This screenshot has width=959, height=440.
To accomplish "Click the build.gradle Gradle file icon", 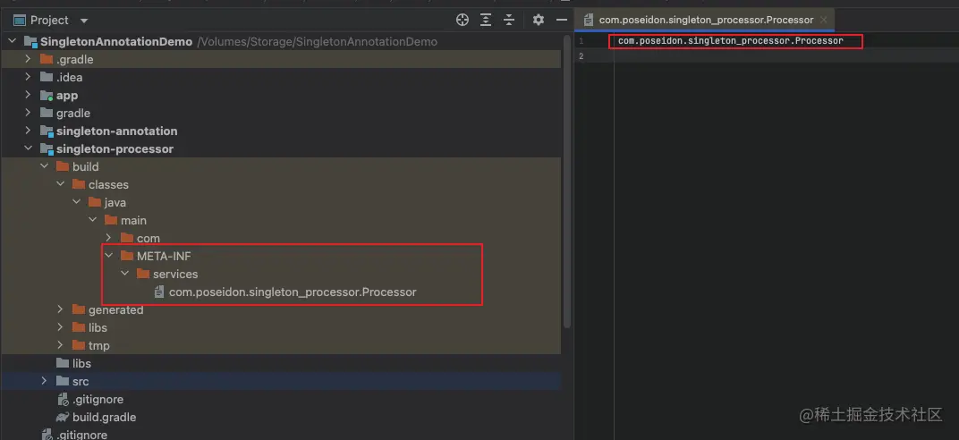I will 63,418.
